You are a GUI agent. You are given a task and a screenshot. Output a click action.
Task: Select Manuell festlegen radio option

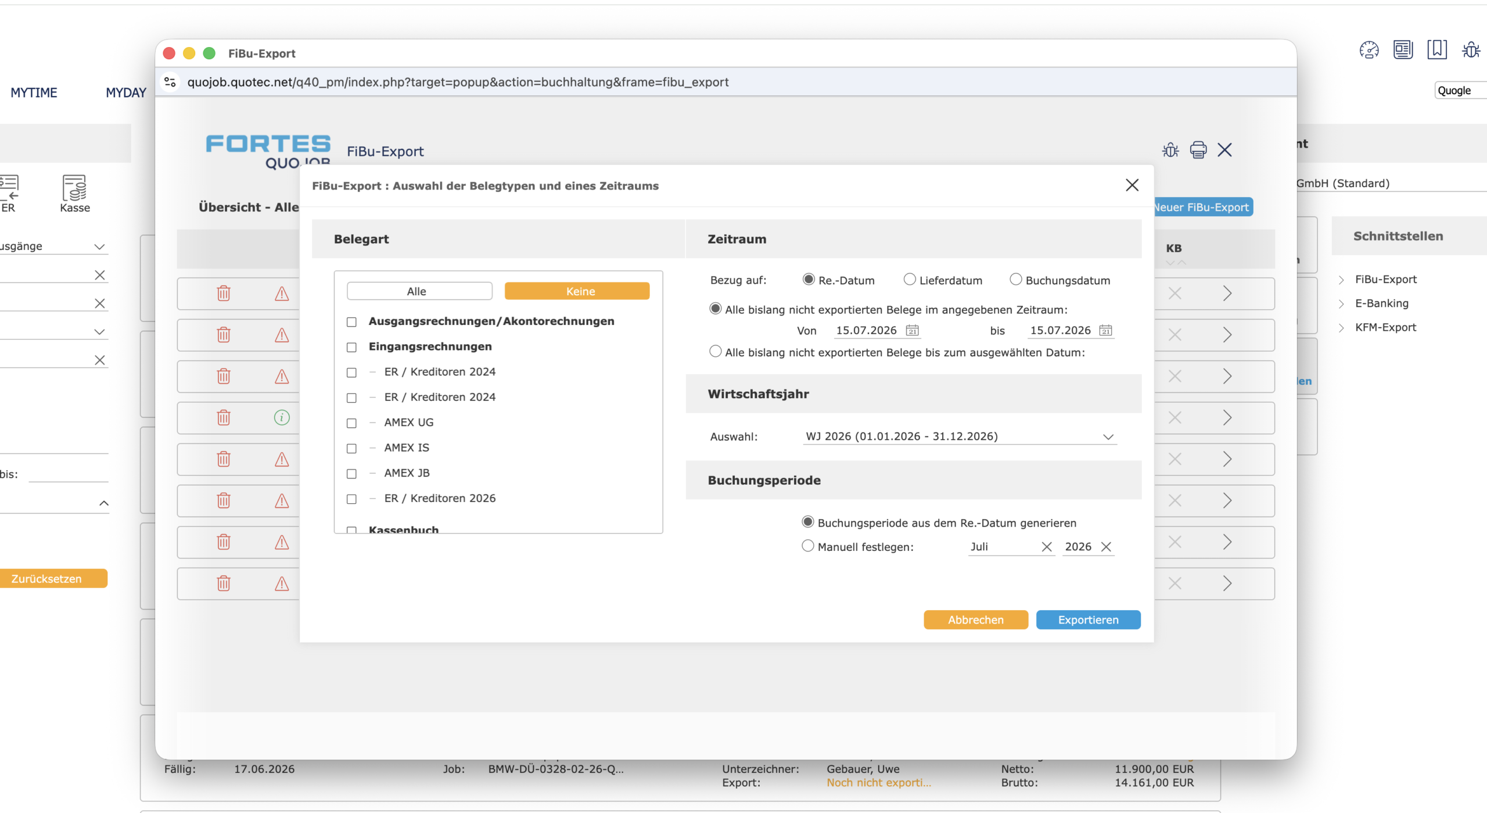807,546
